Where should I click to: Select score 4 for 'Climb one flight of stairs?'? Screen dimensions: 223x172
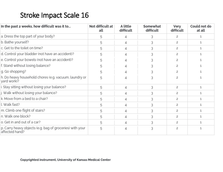[x=126, y=111]
